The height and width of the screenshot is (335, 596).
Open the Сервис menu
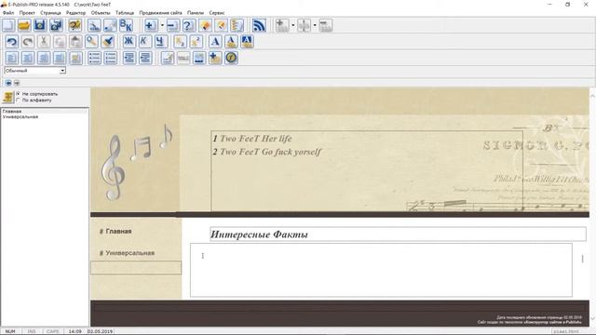click(217, 12)
